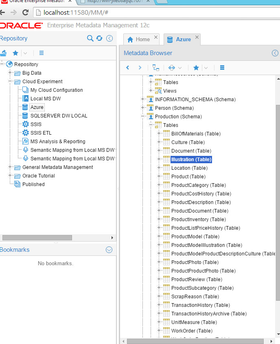
Task: Click the star favorites icon in the Repository toolbar
Action: click(15, 53)
